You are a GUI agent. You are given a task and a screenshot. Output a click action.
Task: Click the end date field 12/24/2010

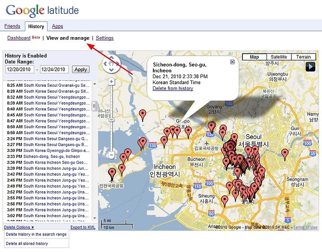[54, 69]
